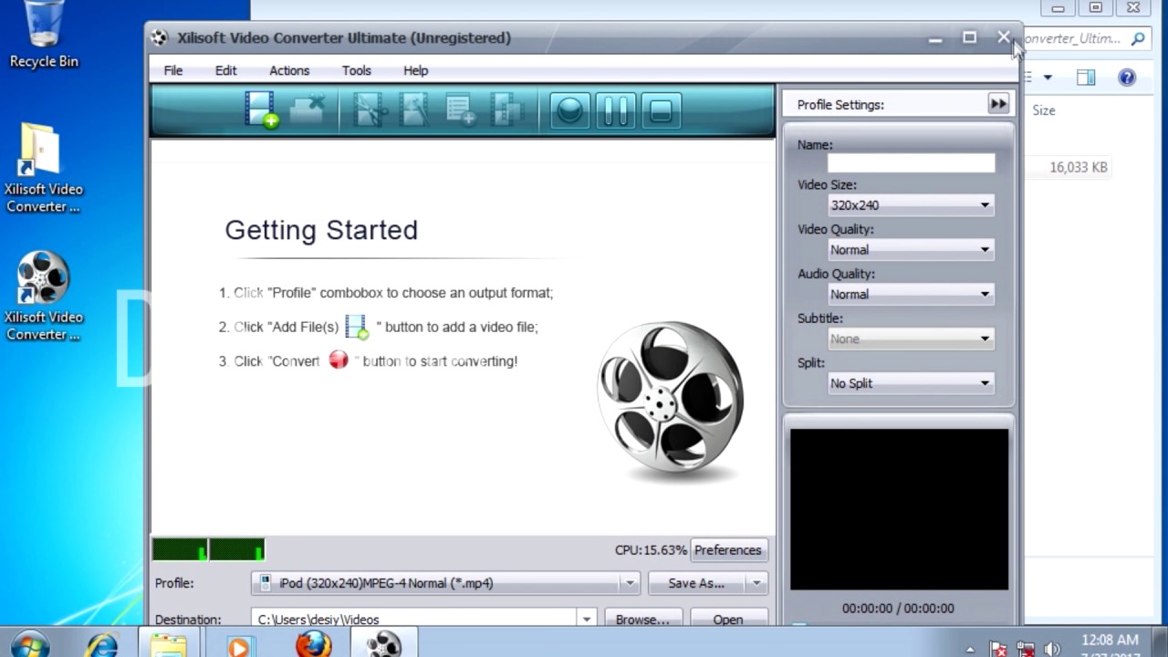Open Windows Media Player from the taskbar
This screenshot has width=1168, height=657.
[x=239, y=645]
